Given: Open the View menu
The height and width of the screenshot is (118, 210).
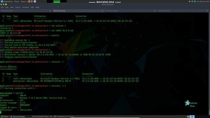Looking at the screenshot, I should click(x=12, y=7).
